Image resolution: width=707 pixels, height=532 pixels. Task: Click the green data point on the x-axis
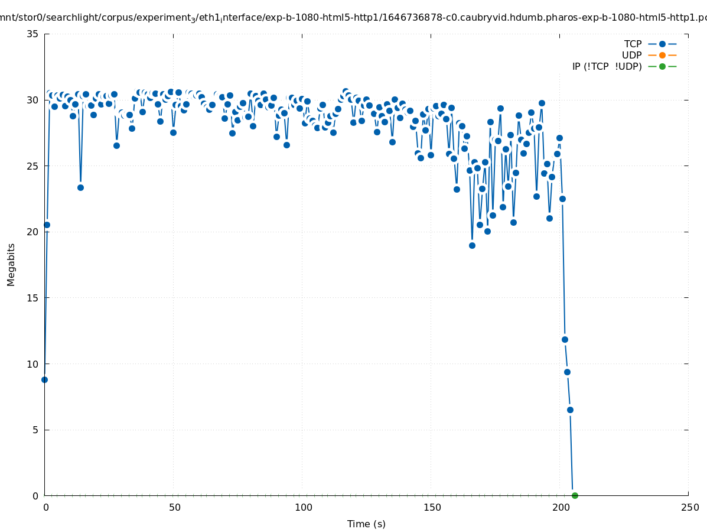[x=575, y=495]
